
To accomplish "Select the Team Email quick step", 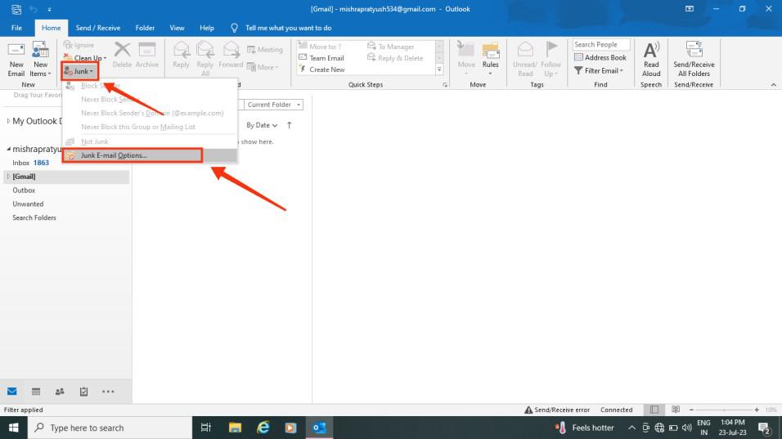I will click(x=321, y=58).
